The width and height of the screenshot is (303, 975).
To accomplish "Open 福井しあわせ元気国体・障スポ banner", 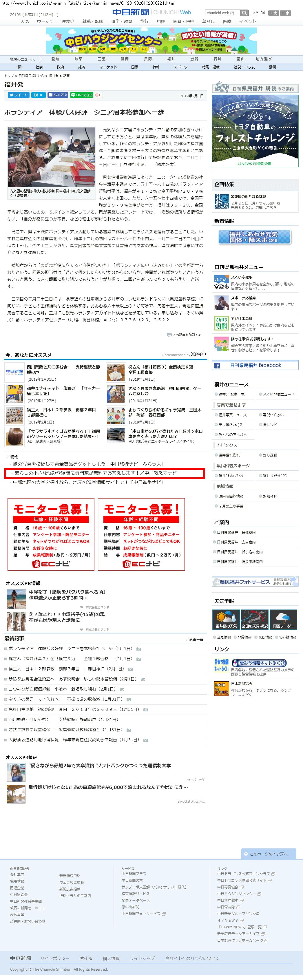I will [x=255, y=237].
